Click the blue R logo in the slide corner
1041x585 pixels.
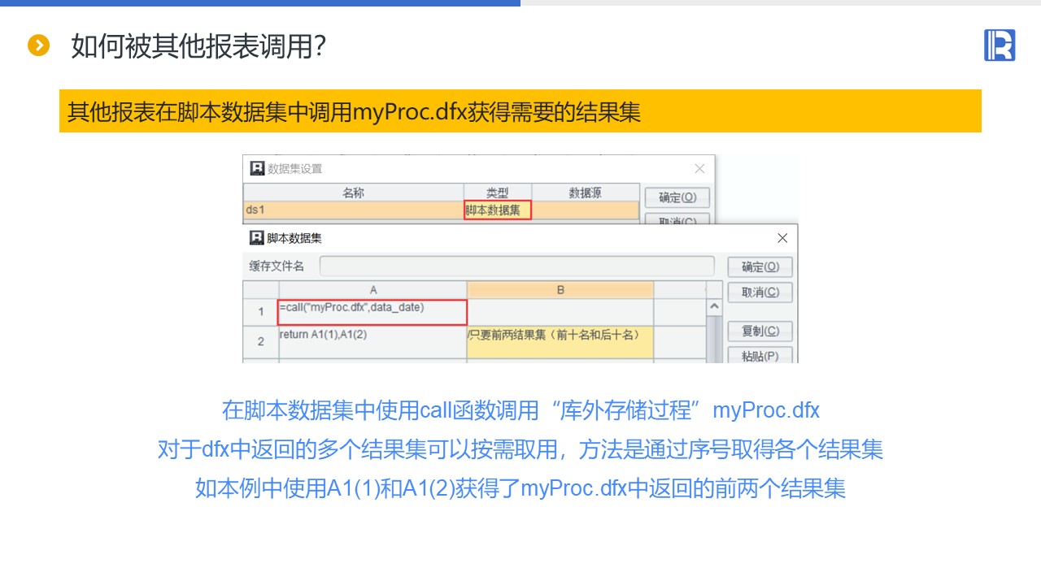pyautogui.click(x=1000, y=45)
